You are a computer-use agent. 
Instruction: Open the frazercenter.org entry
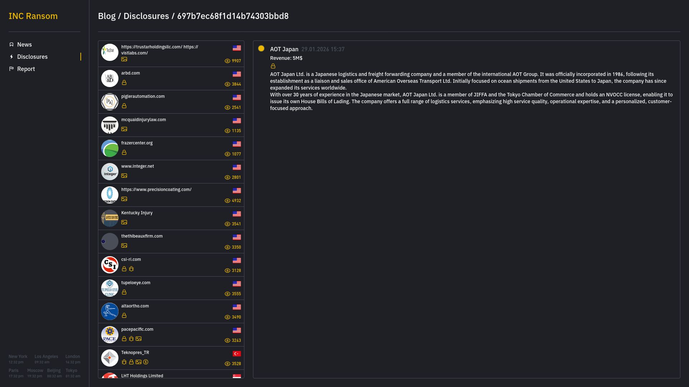click(x=137, y=143)
